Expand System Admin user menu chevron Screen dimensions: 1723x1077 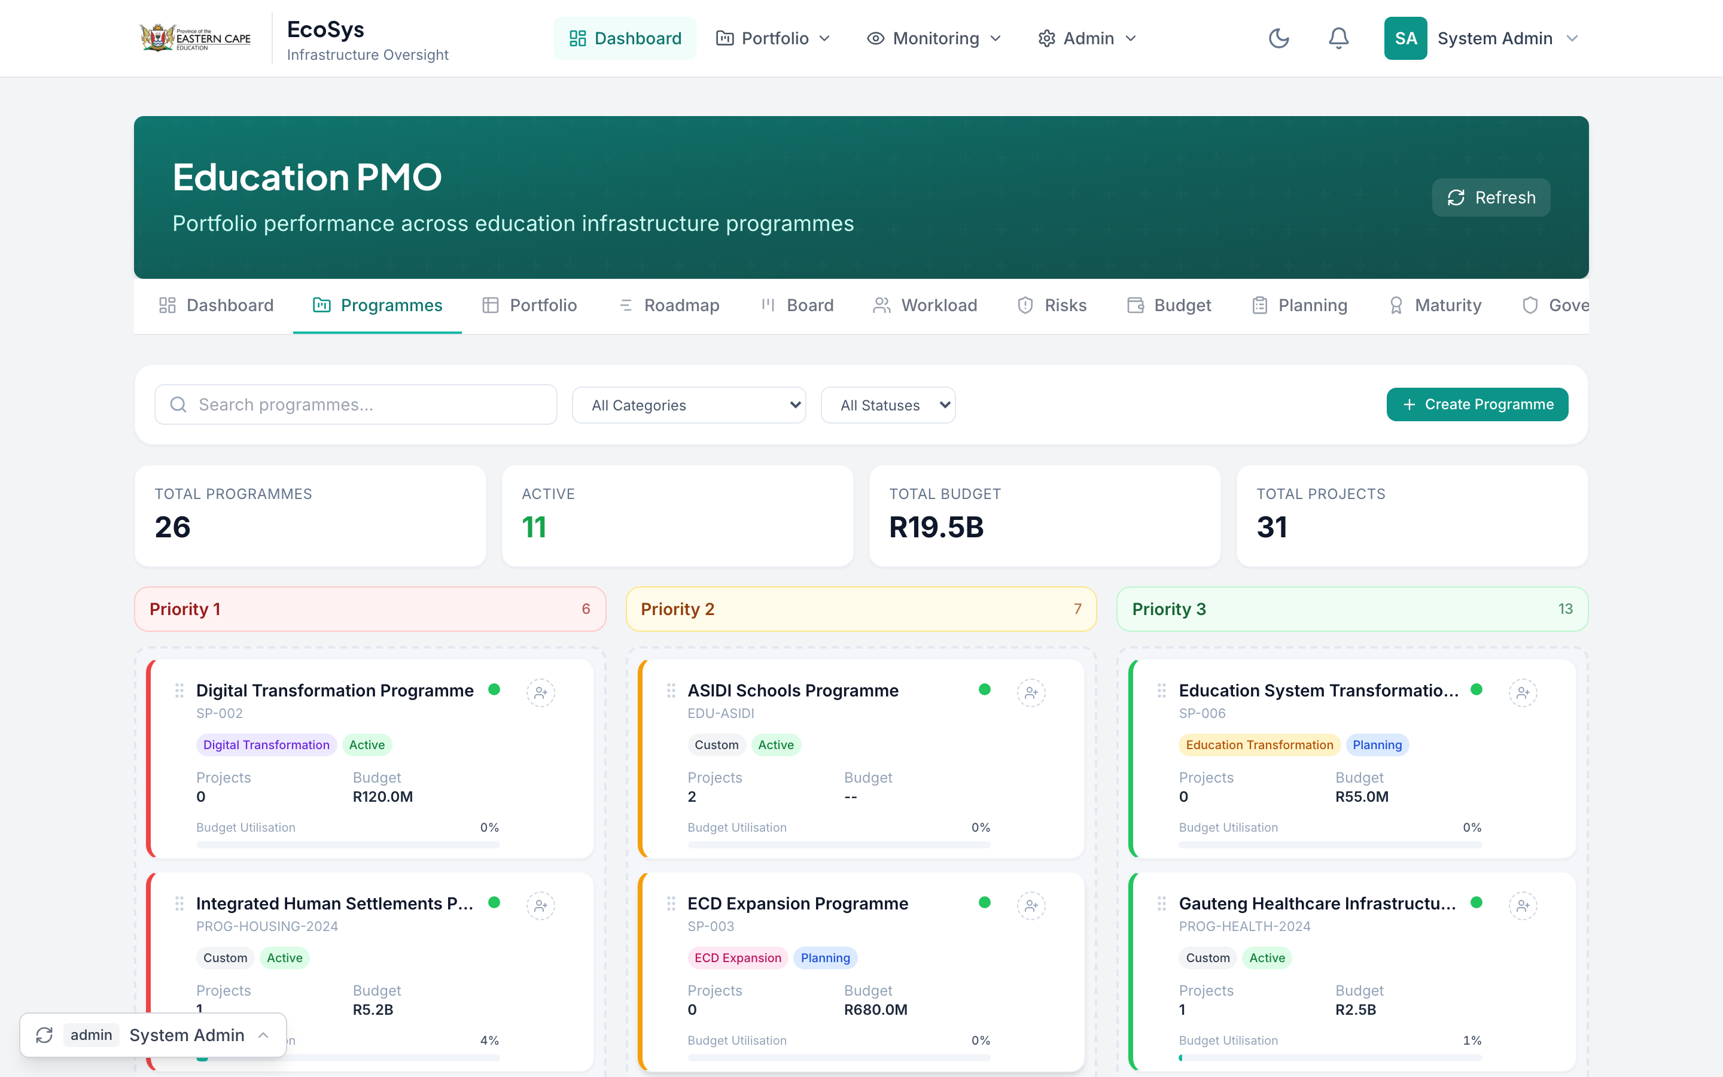point(1573,38)
